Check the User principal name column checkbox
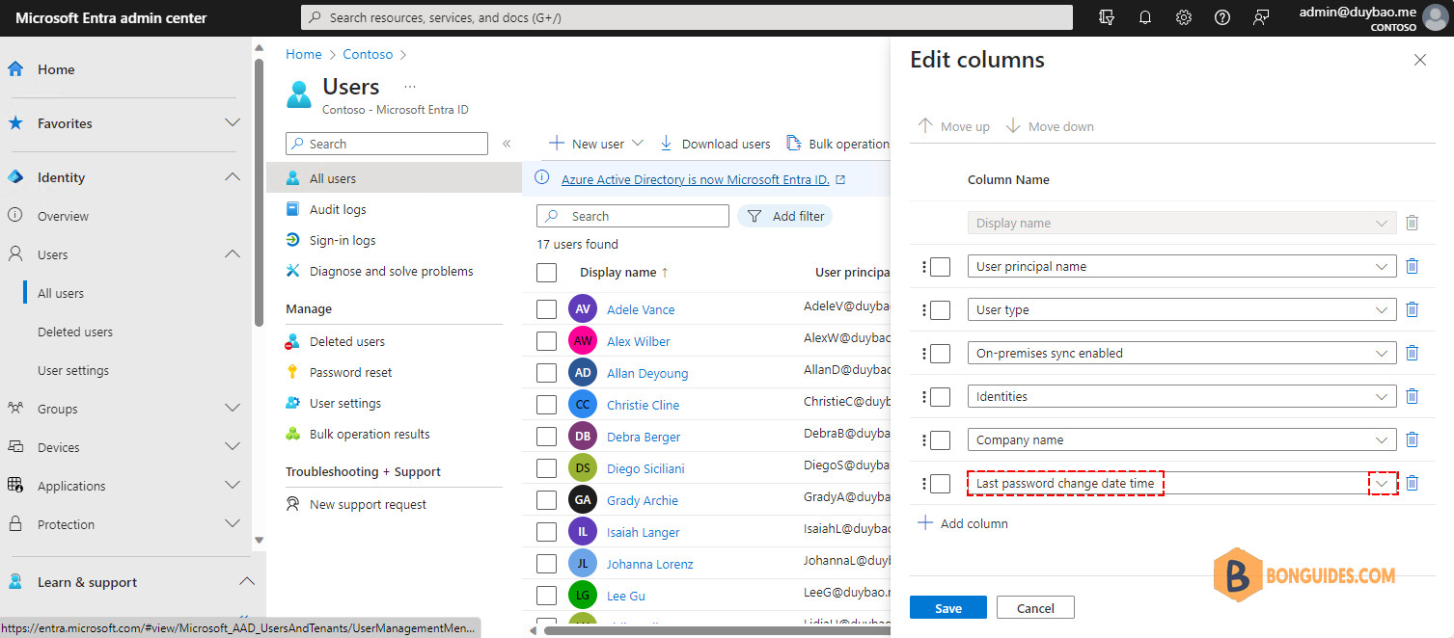Screen dimensions: 1454x638 [x=941, y=267]
